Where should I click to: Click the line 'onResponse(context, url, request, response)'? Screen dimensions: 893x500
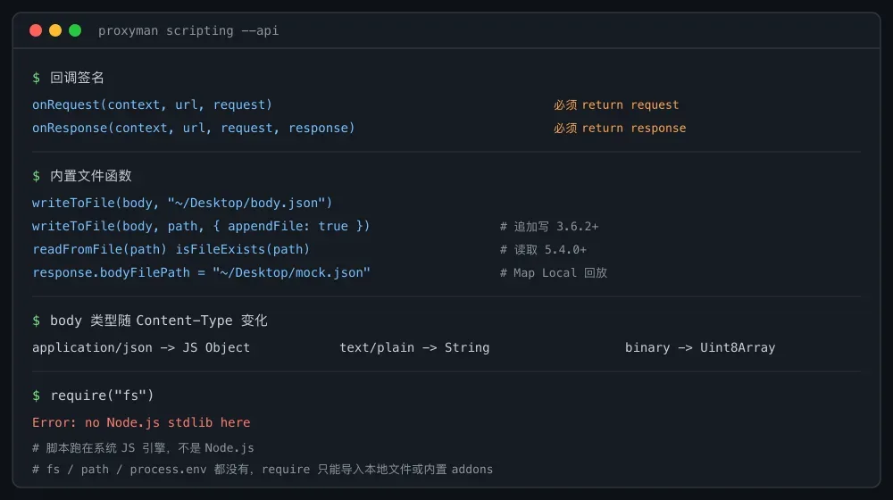[194, 129]
